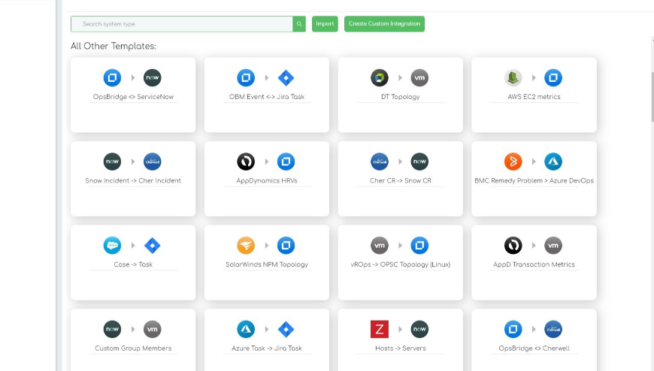Viewport: 654px width, 371px height.
Task: Open Snow Incident -> Cher Incident template title
Action: 133,180
